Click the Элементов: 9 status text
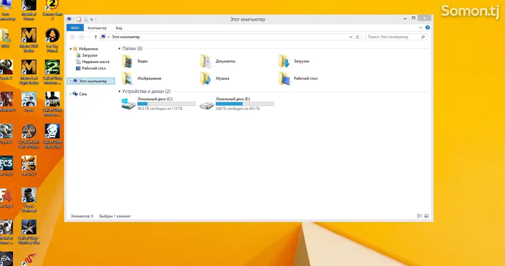Screen dimensions: 505x266 click(82, 216)
